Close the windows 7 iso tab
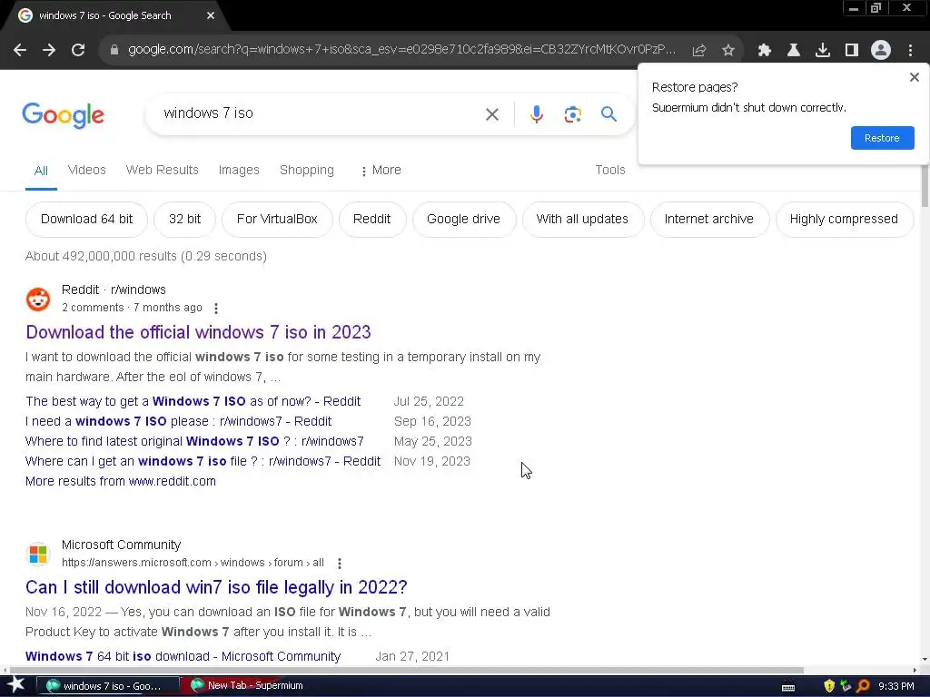This screenshot has height=697, width=930. pyautogui.click(x=211, y=15)
